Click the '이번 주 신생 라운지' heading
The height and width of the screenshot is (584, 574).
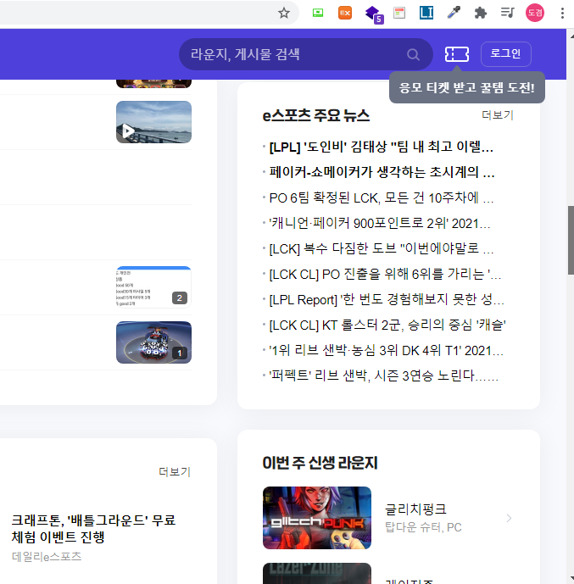(320, 463)
